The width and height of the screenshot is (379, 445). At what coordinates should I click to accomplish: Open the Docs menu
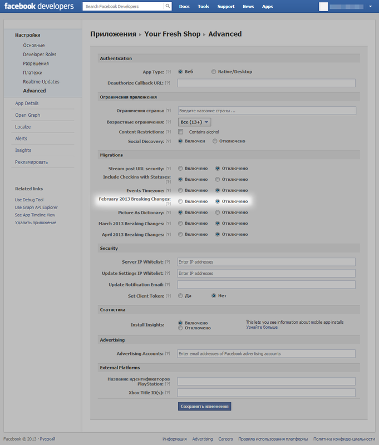(184, 6)
